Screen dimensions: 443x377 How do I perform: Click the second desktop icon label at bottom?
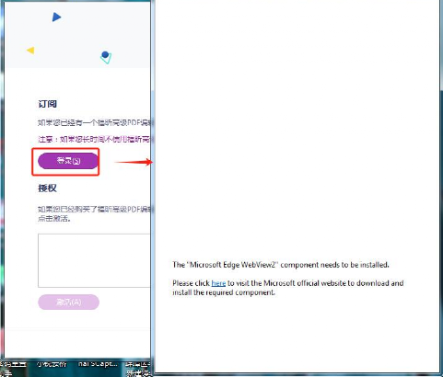(52, 364)
